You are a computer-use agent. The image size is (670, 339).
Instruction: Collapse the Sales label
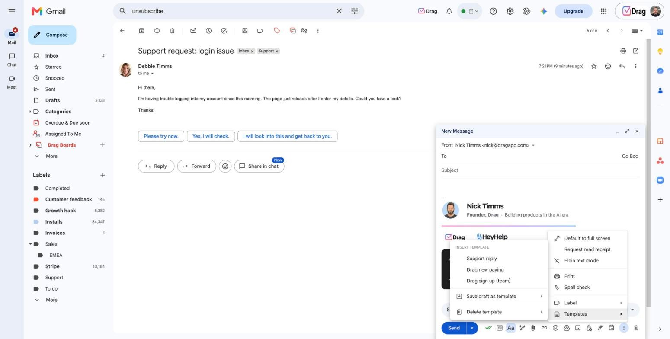tap(30, 244)
